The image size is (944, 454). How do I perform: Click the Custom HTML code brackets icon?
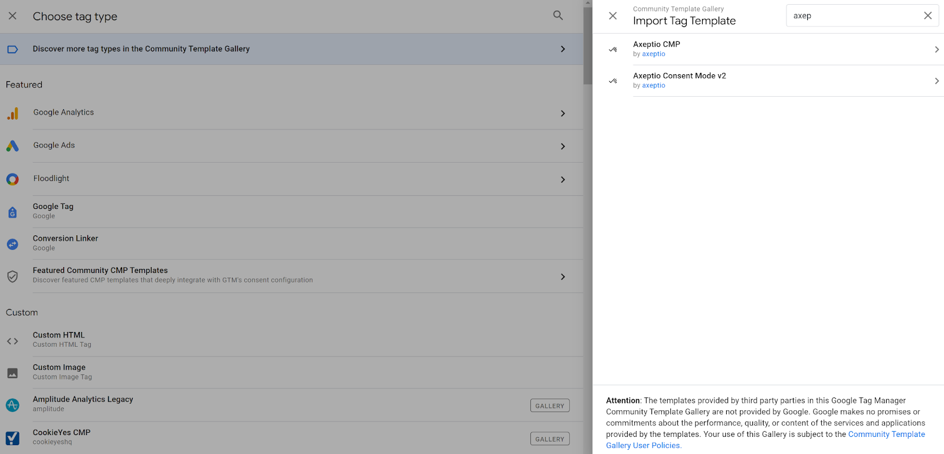(12, 341)
